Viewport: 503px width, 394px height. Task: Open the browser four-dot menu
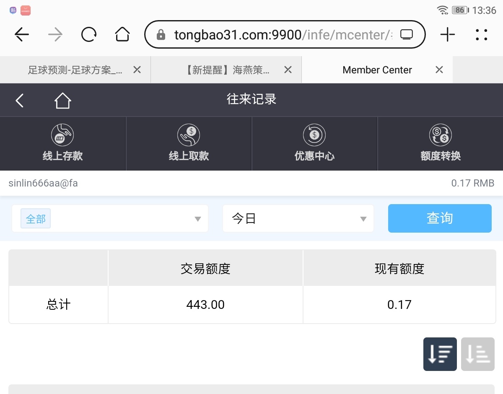click(482, 35)
